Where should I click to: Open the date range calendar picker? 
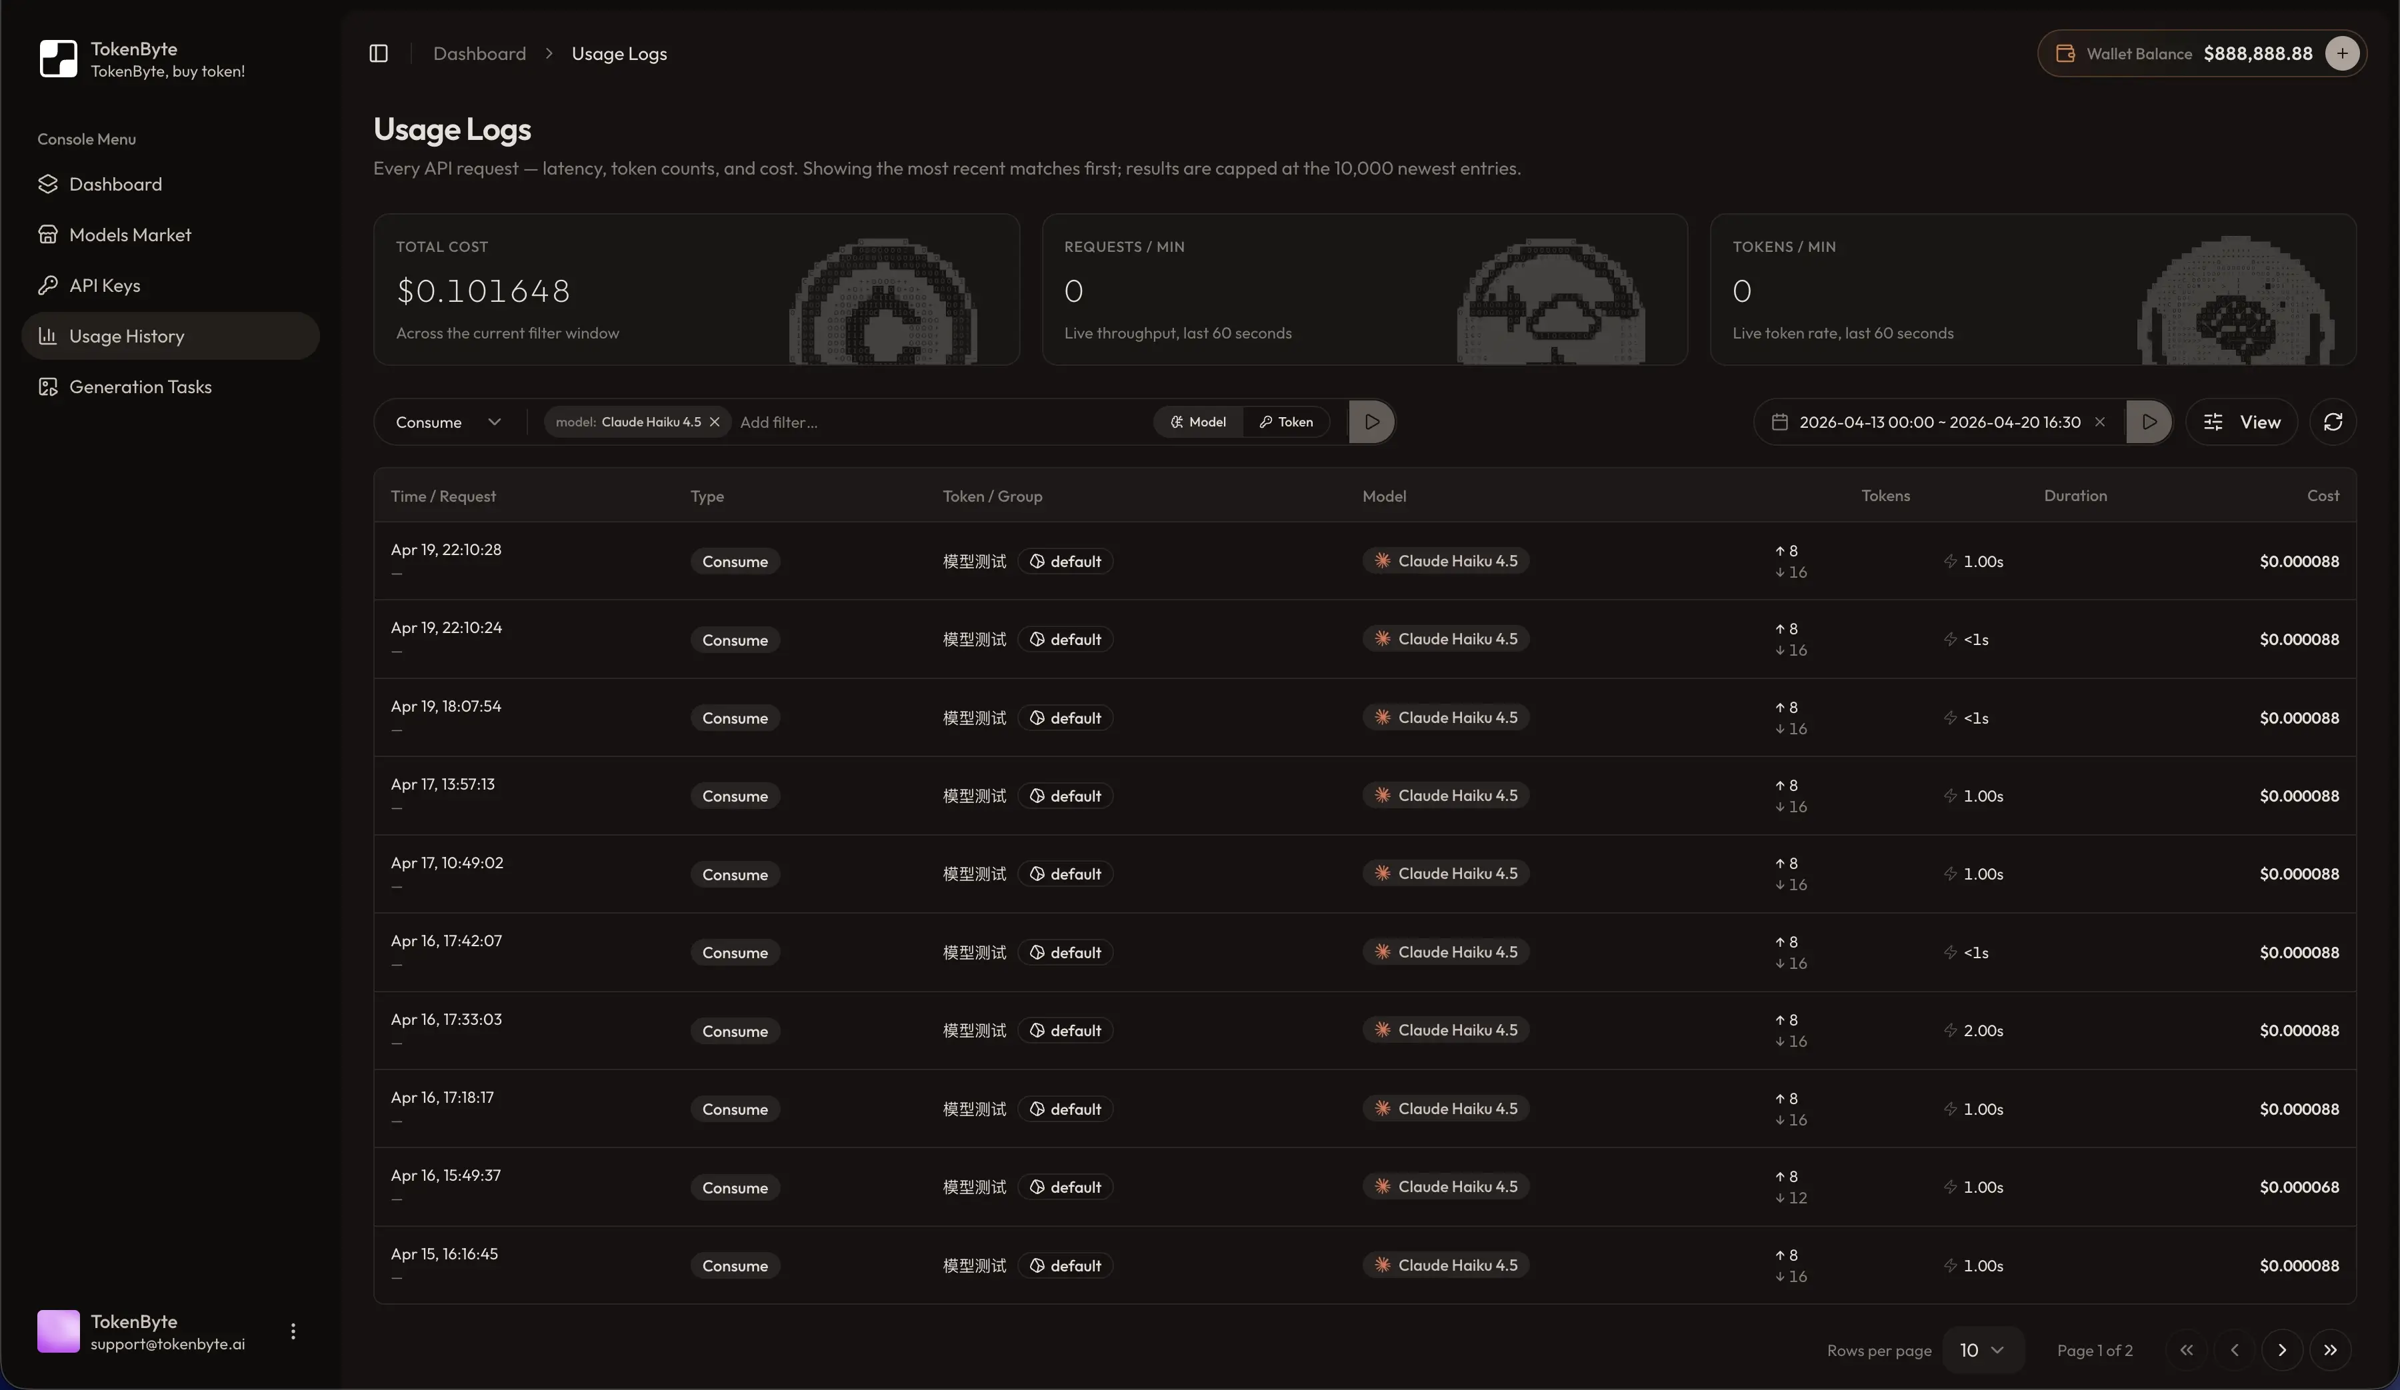click(x=1779, y=422)
